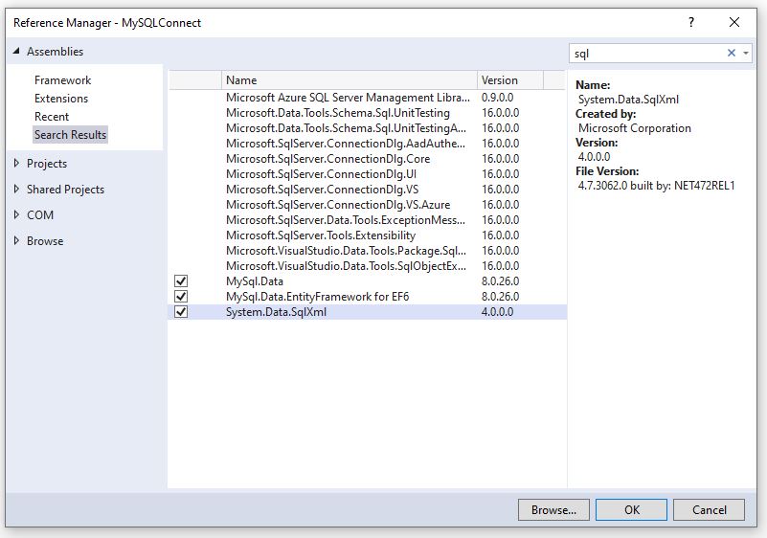
Task: Select Microsoft Azure SQL Server Management Libra... row
Action: [x=367, y=98]
